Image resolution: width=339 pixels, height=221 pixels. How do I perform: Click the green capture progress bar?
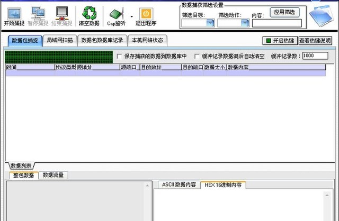point(59,56)
